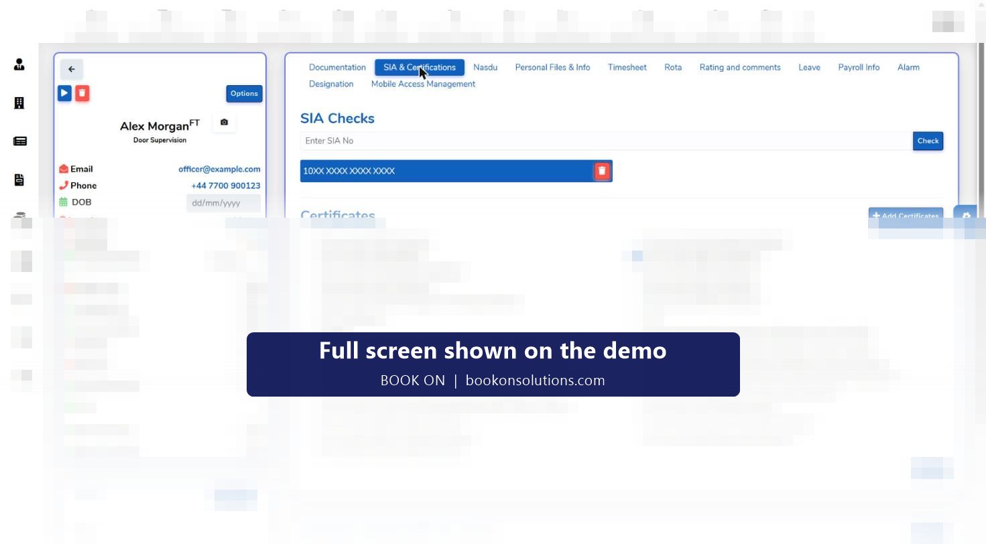Switch to the Rota tab
This screenshot has height=544, width=986.
click(673, 67)
